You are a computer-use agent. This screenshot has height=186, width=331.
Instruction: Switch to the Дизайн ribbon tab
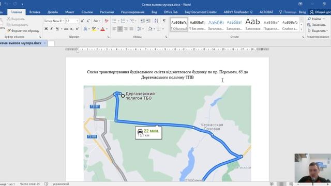[53, 12]
